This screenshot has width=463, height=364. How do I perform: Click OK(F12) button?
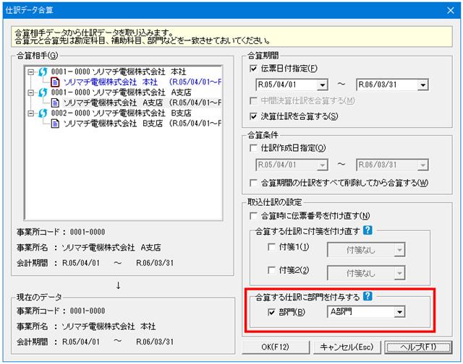click(276, 347)
